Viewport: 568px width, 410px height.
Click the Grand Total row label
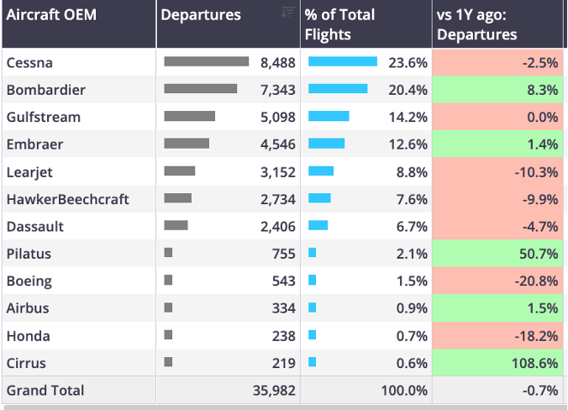(45, 391)
